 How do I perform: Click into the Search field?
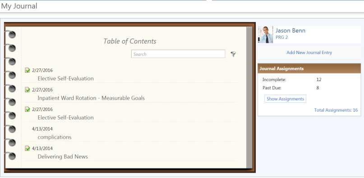(178, 54)
